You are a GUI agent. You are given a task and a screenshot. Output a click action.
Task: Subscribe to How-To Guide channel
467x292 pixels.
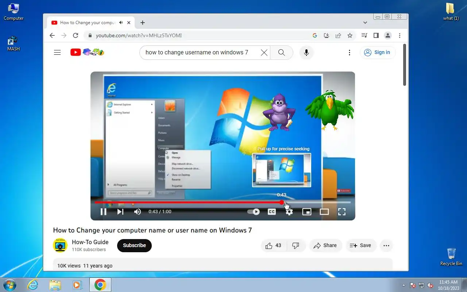point(134,246)
